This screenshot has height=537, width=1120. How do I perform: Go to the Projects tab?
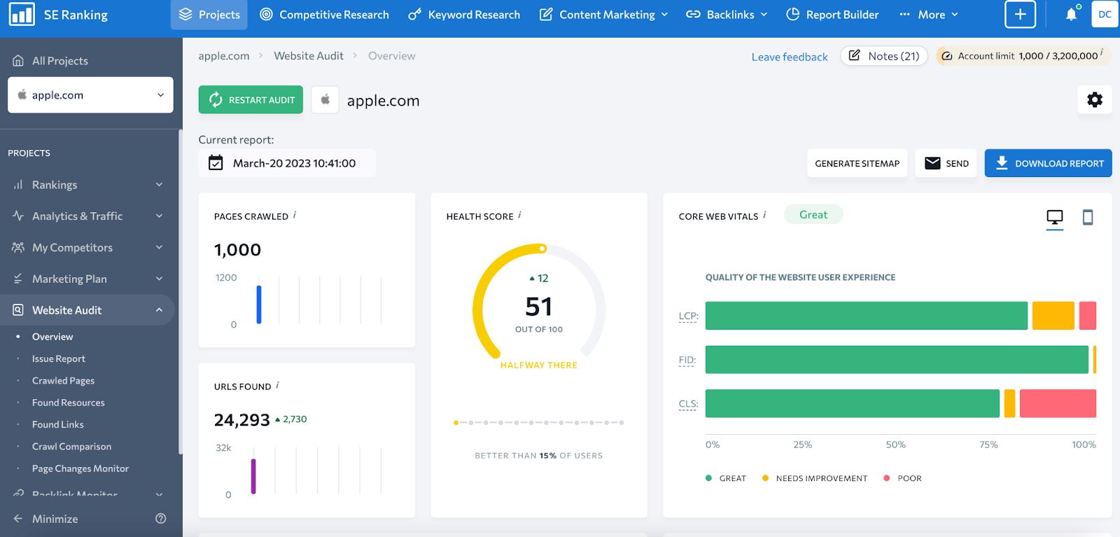coord(209,15)
